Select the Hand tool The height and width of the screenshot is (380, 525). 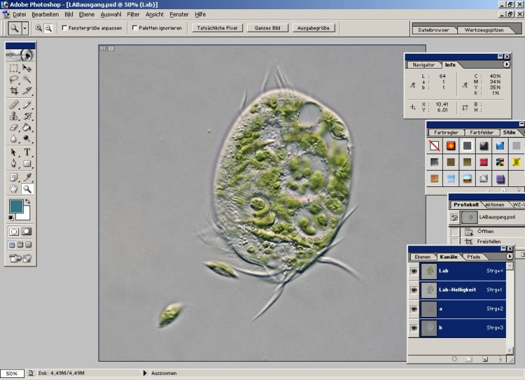coord(14,189)
